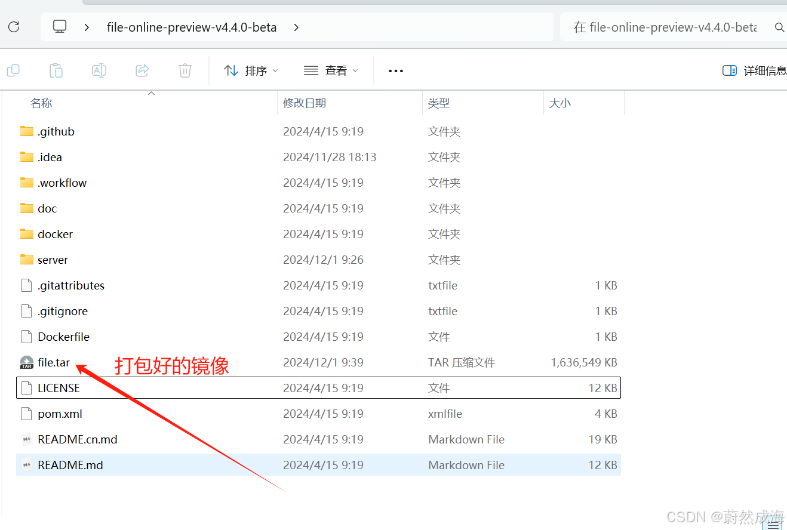Click the This PC monitor icon in breadcrumb

pos(60,27)
